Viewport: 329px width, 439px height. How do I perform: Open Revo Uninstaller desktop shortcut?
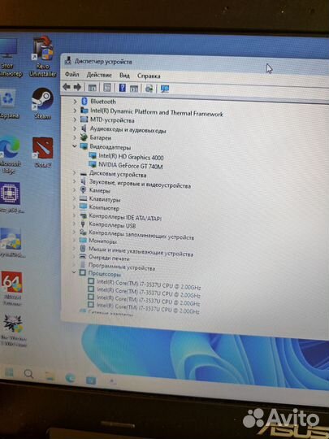click(43, 57)
